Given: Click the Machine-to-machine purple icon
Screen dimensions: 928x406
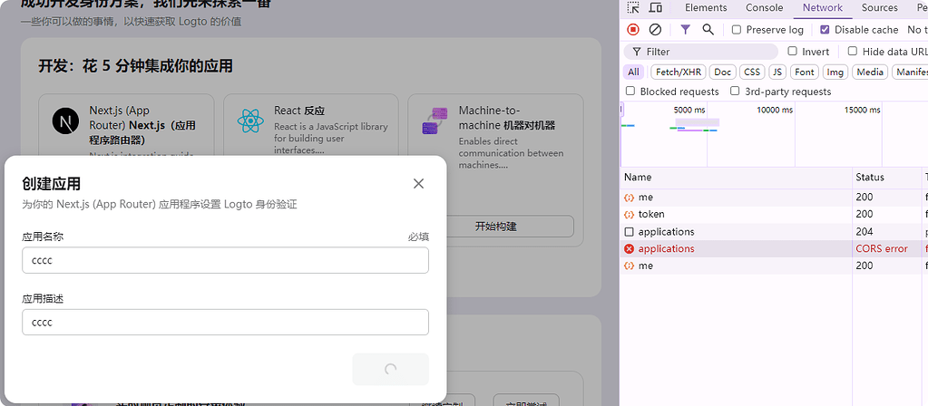Looking at the screenshot, I should pos(435,121).
